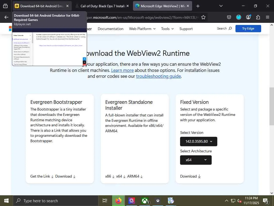Close the Call of Duty: Black Ops 7 tab

(x=128, y=6)
